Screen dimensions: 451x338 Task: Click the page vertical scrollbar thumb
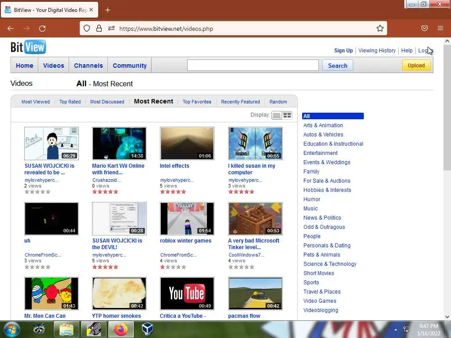447,108
